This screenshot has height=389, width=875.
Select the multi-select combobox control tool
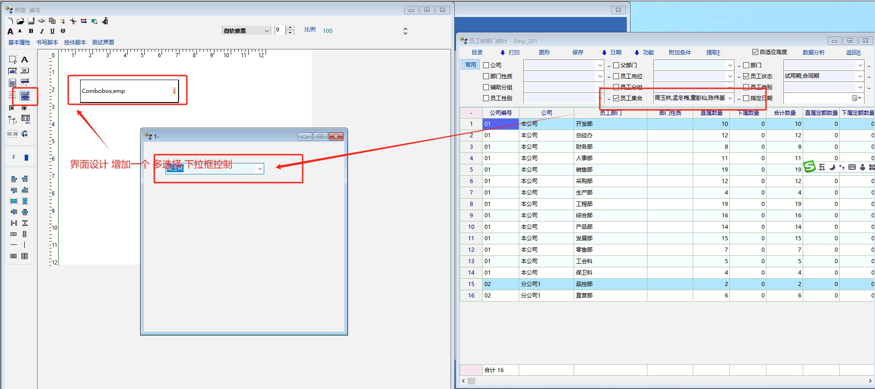pos(25,96)
